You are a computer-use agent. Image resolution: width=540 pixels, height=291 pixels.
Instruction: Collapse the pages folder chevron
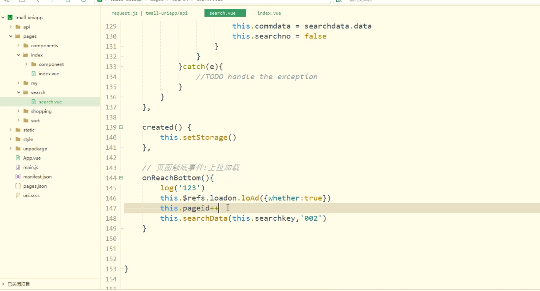tap(11, 36)
